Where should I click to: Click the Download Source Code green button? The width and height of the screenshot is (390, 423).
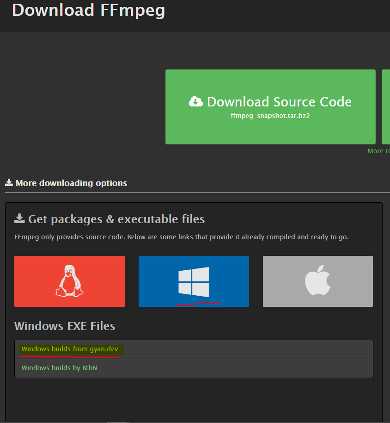[270, 107]
